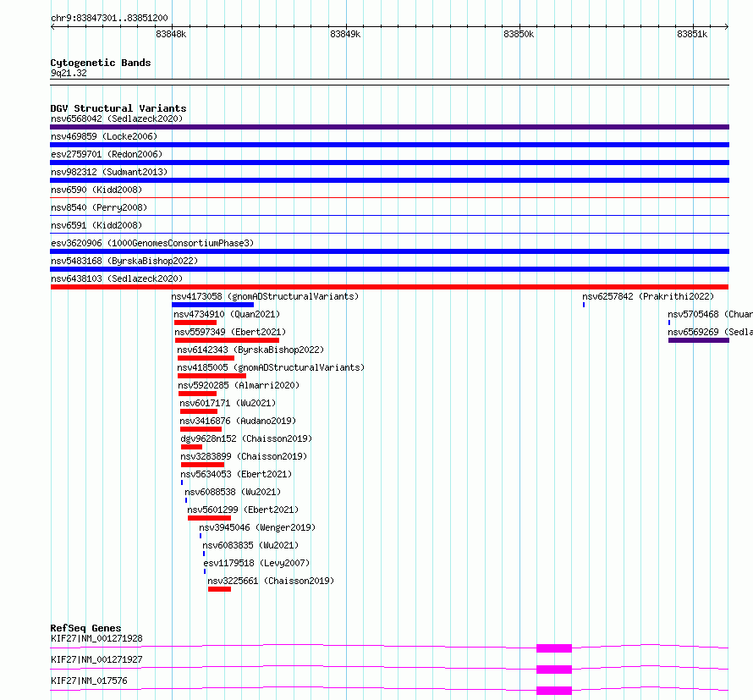This screenshot has height=700, width=753.
Task: Open nsv6438103 (Sedlazeck2020) label
Action: click(117, 278)
